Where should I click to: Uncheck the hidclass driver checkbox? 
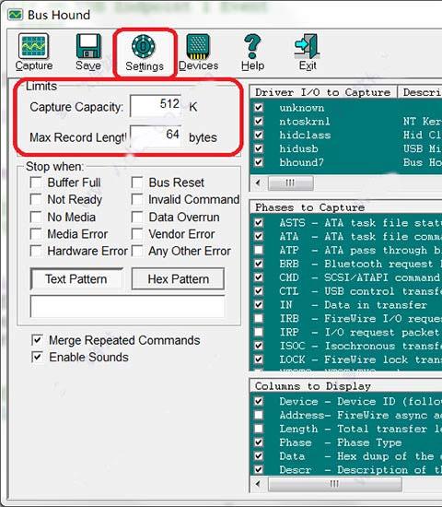click(x=259, y=135)
